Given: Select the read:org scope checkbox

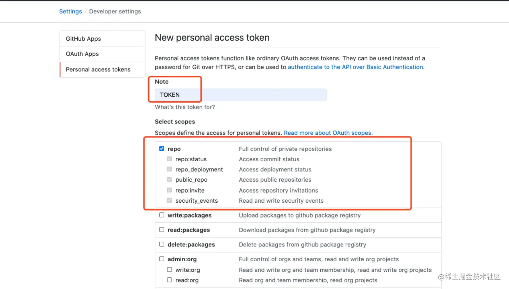Looking at the screenshot, I should tap(170, 280).
